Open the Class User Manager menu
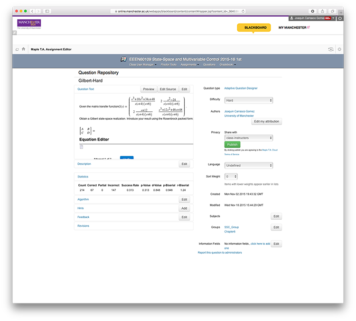The width and height of the screenshot is (356, 321). pyautogui.click(x=142, y=64)
